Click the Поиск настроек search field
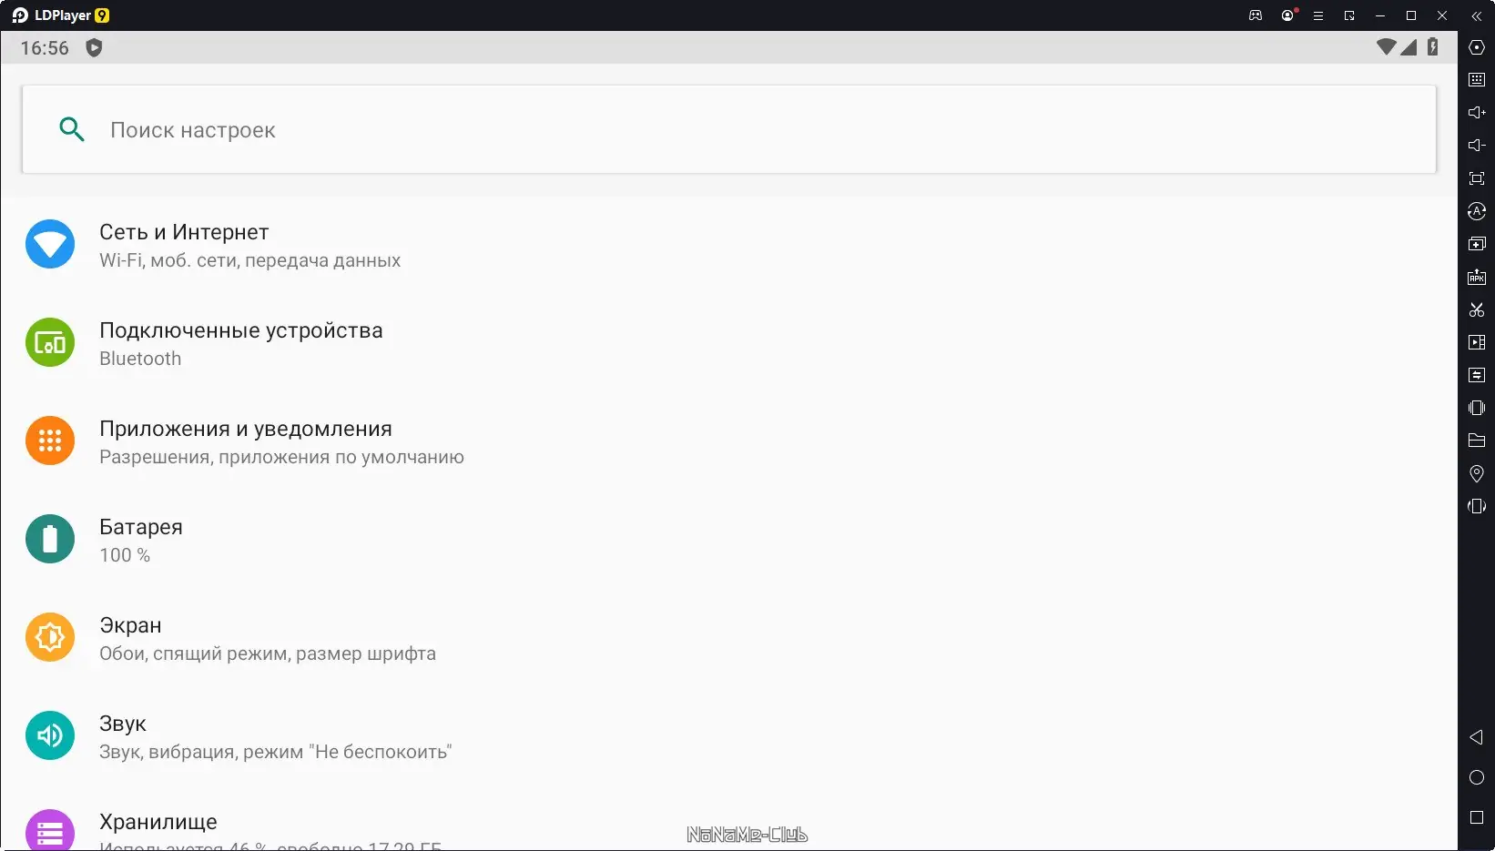Viewport: 1495px width, 851px height. (728, 129)
